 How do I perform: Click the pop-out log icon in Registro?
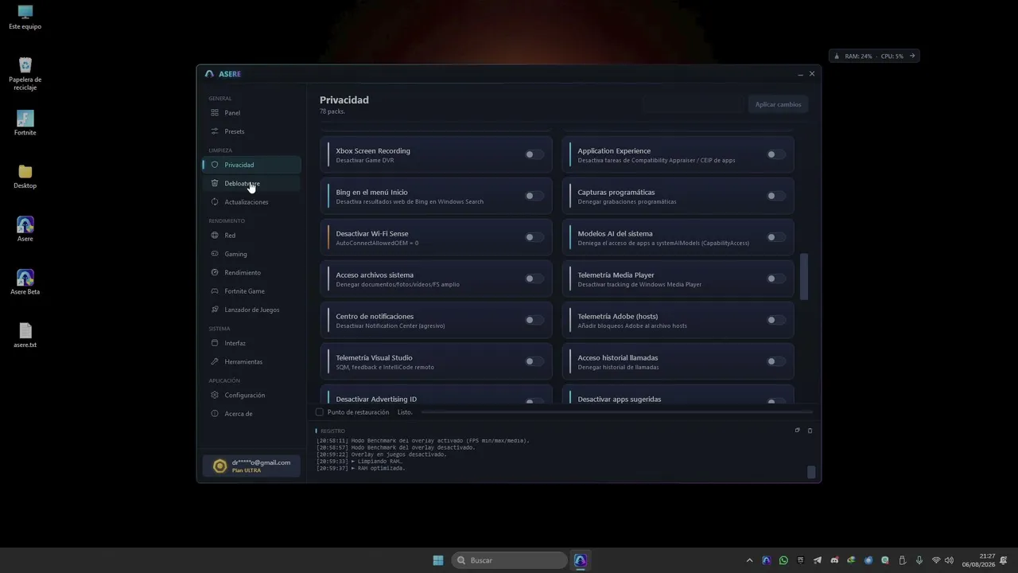coord(797,431)
